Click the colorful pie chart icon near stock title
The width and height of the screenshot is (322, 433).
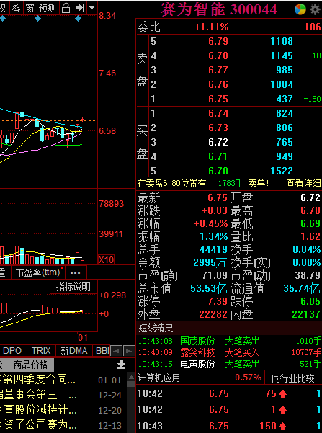click(300, 9)
